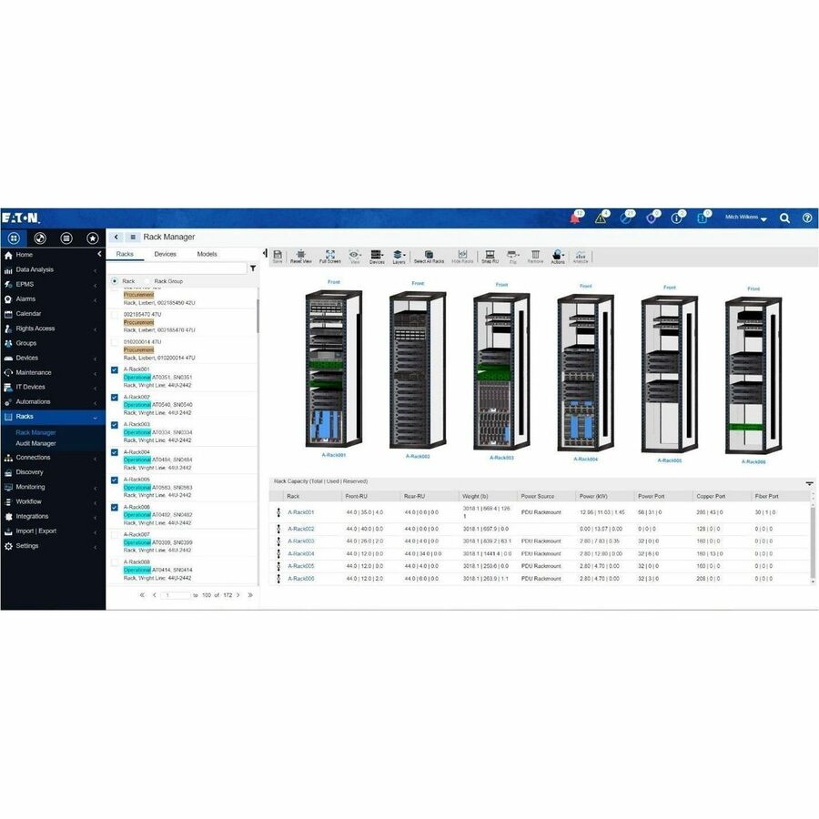Go to the next page of racks
Screen dimensions: 819x819
238,594
